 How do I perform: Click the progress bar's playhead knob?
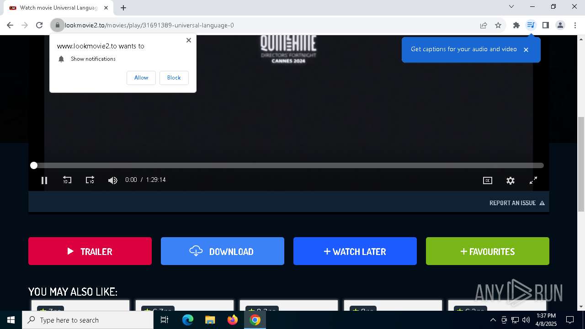tap(34, 165)
